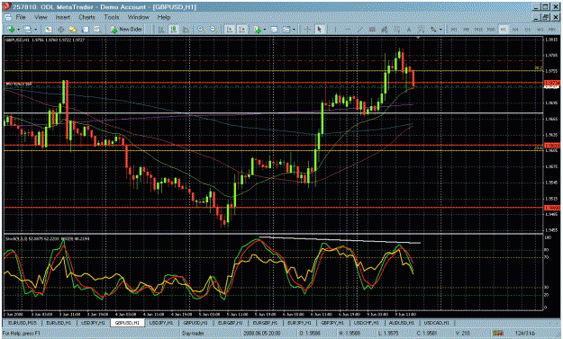Click the Daytrader profile in status bar
The width and height of the screenshot is (563, 339).
193,334
